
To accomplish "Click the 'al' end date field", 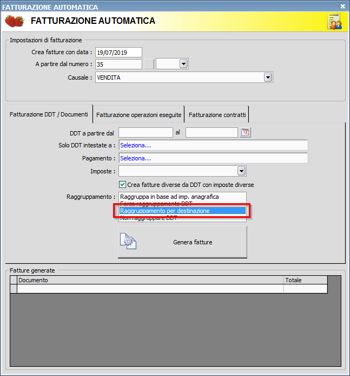I will point(212,132).
